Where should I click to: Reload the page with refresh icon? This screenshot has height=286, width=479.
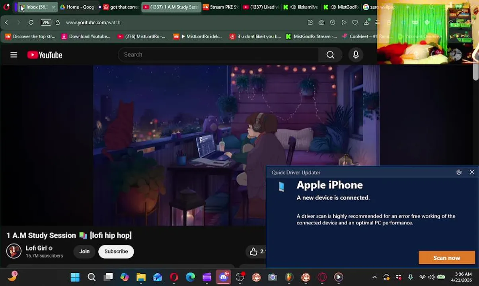(31, 23)
